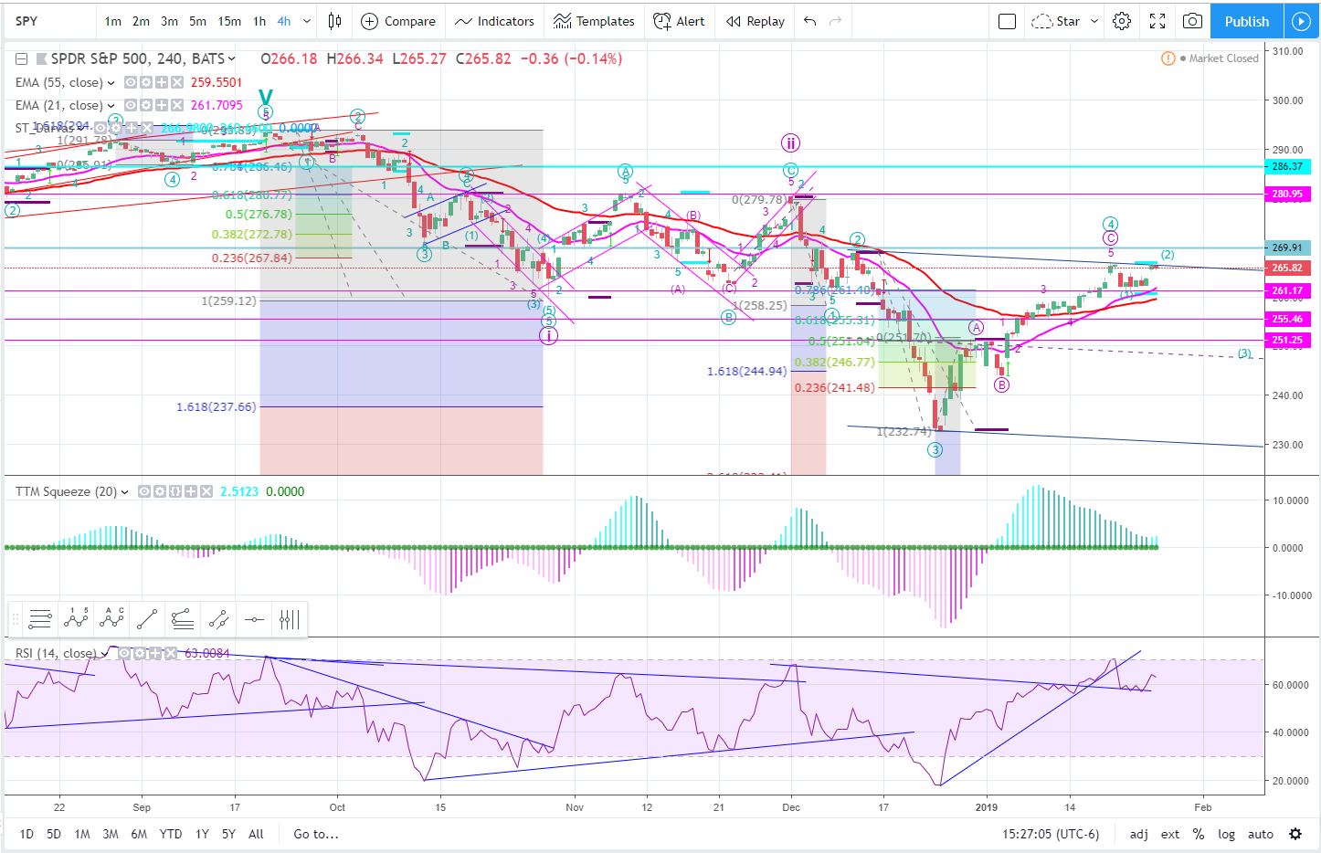Screen dimensions: 1321x853
Task: Click the play button next to Publish
Action: (x=1301, y=21)
